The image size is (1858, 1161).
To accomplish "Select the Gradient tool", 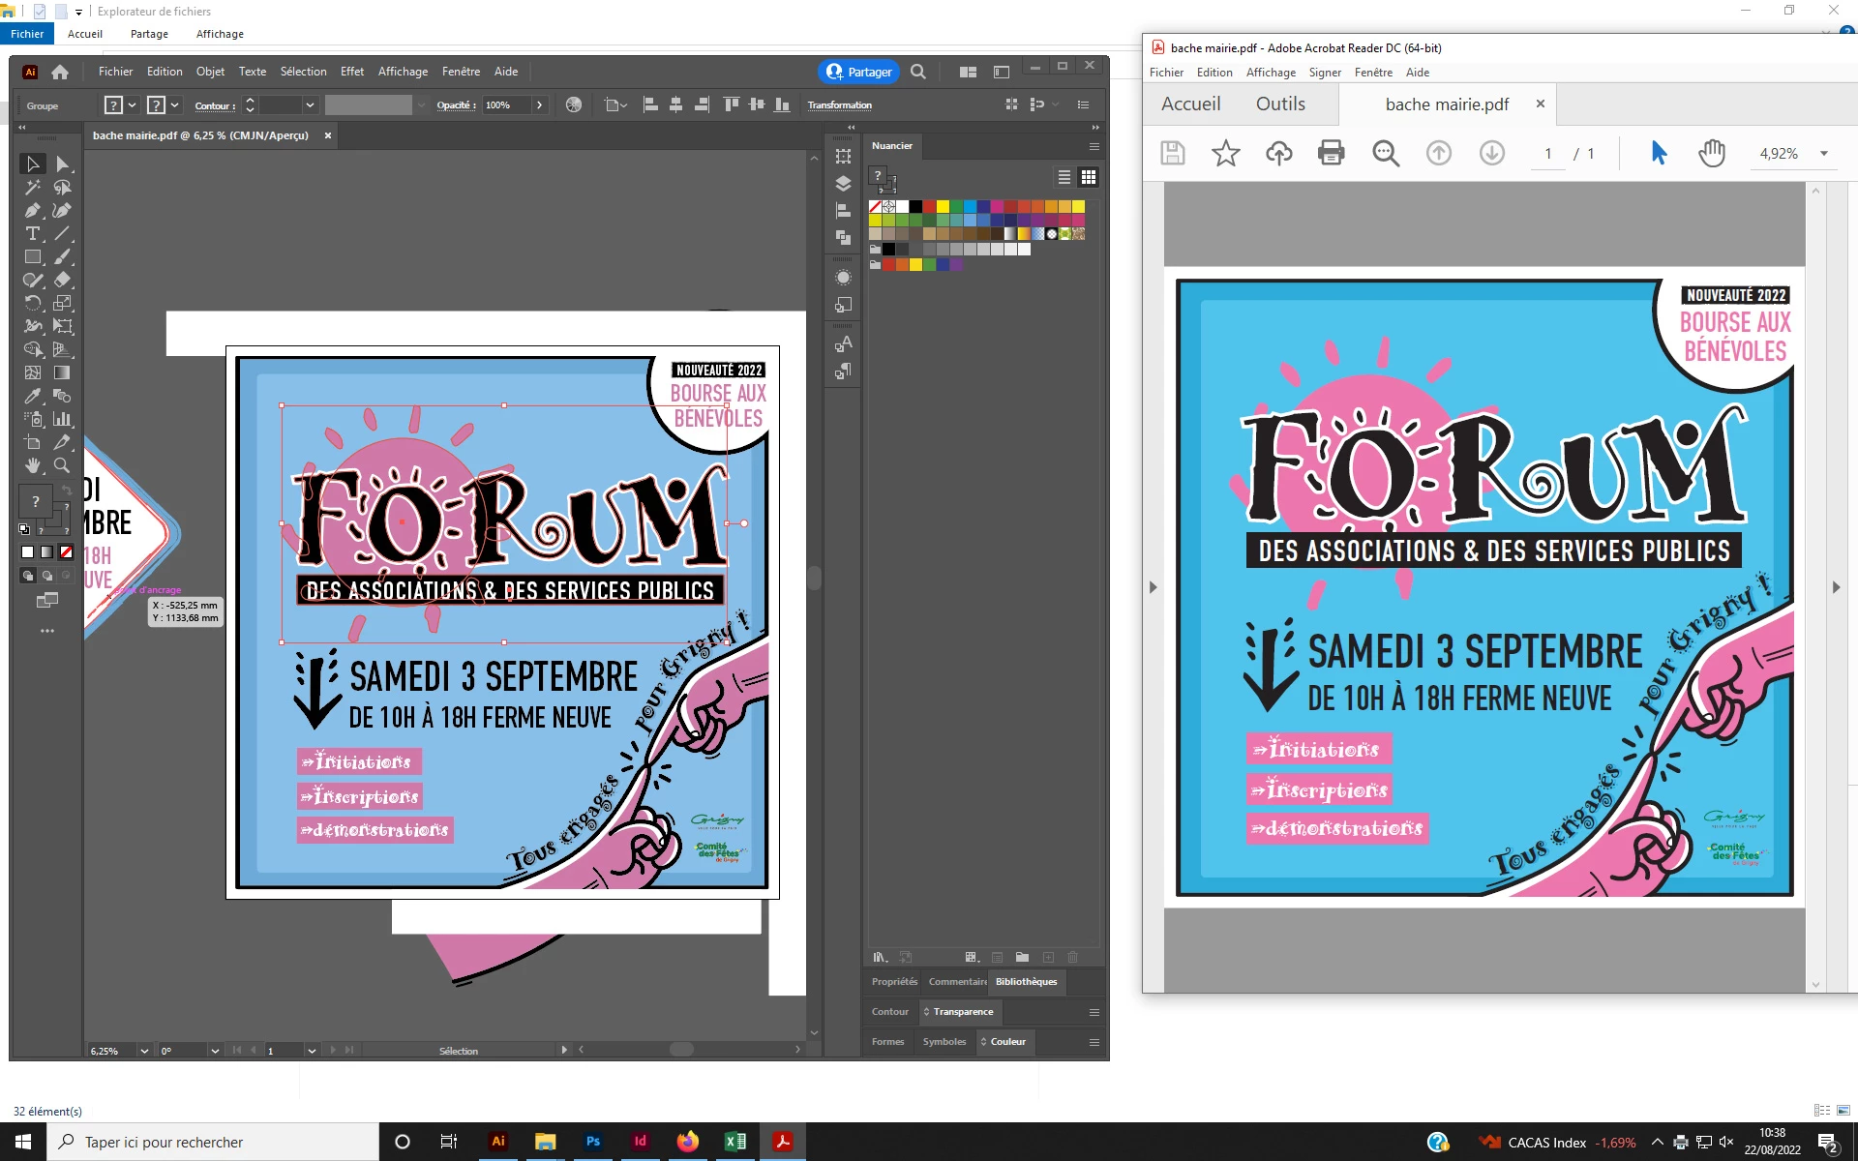I will [62, 372].
